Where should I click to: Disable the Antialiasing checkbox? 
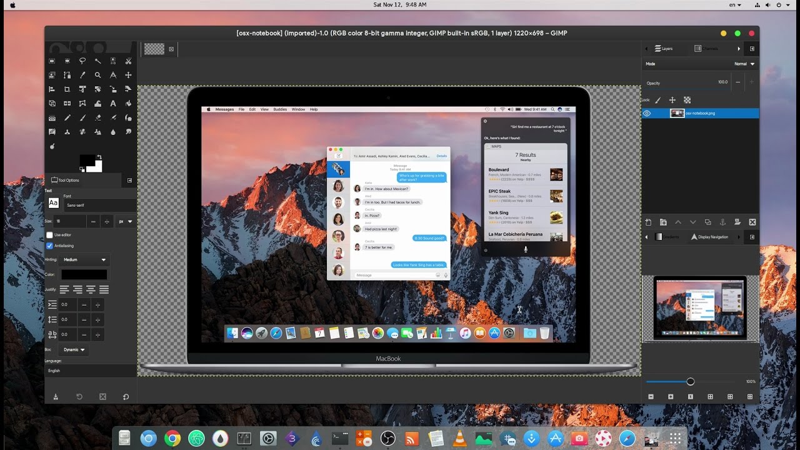(x=48, y=246)
